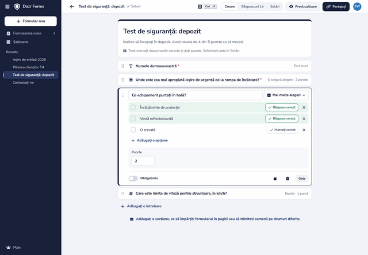368x255 pixels.
Task: Go back with the left arrow icon
Action: 72,6
